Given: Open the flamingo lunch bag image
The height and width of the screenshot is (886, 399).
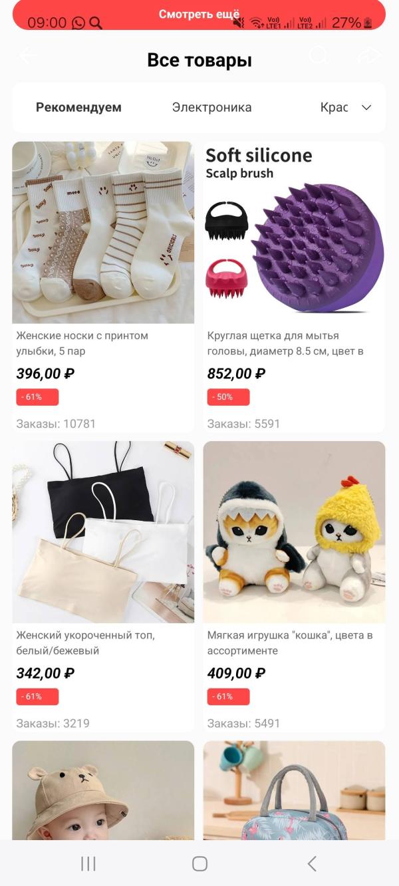Looking at the screenshot, I should (x=294, y=790).
